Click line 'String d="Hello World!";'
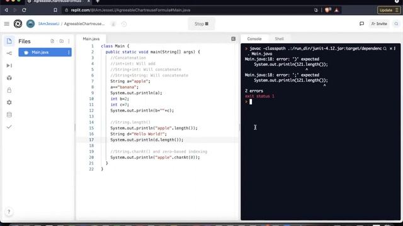The height and width of the screenshot is (226, 403). pos(139,134)
